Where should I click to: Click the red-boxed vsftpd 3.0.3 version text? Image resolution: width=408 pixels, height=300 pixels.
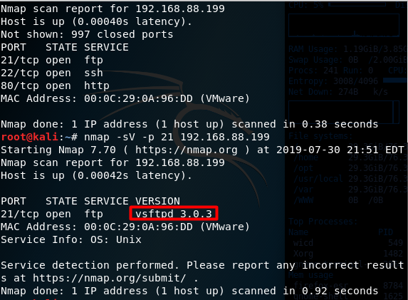(x=174, y=214)
